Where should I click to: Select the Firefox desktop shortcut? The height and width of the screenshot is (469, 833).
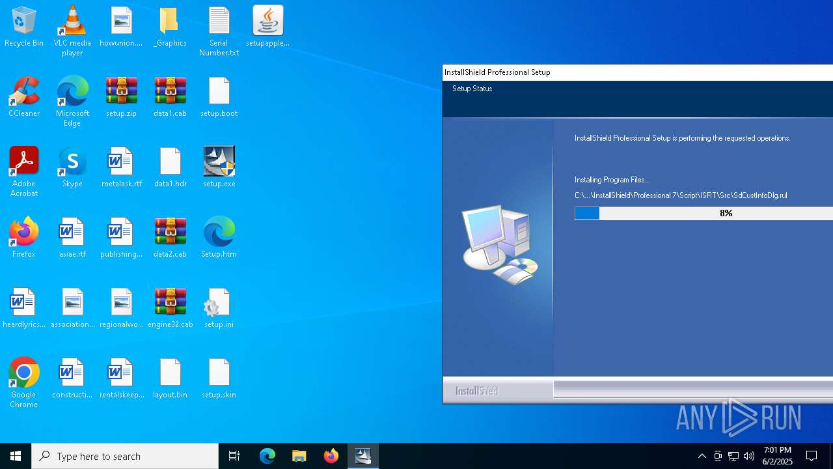point(24,238)
